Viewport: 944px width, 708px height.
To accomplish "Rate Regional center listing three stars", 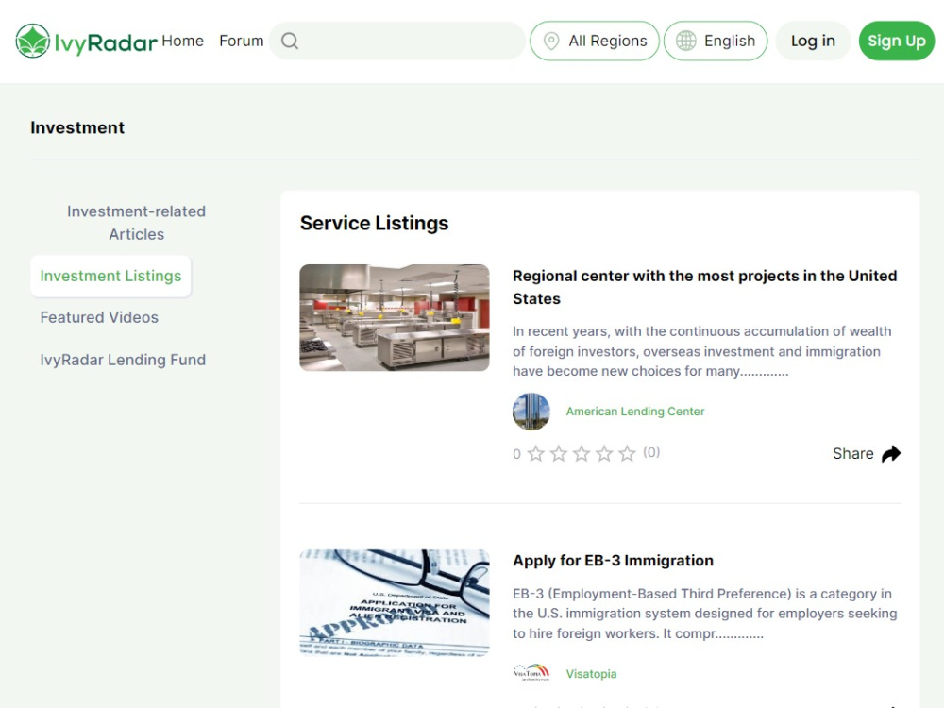I will click(582, 453).
